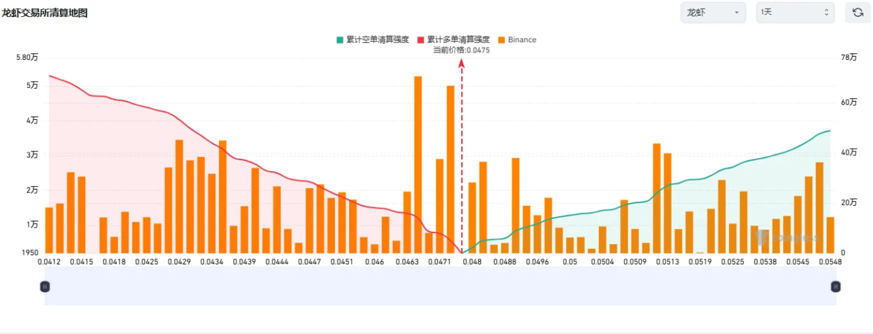
Task: Click the 当前价格:0.0475 label
Action: tap(461, 50)
